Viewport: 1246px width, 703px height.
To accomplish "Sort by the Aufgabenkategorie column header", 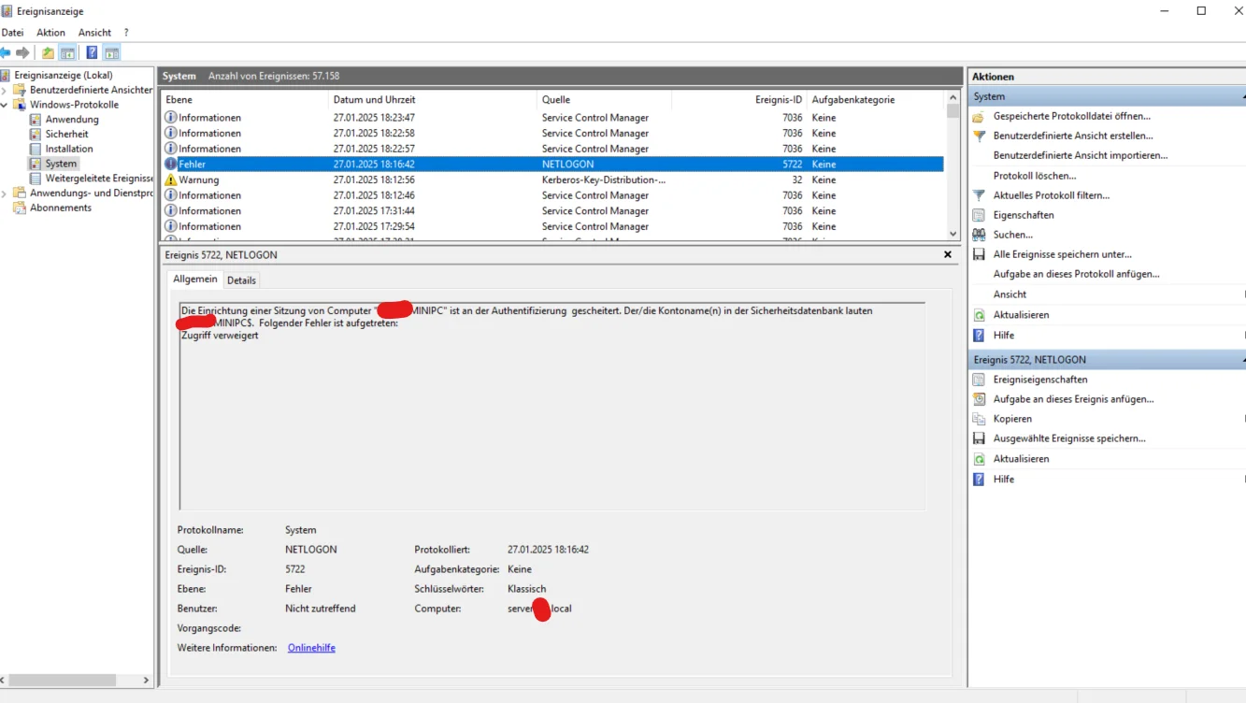I will pyautogui.click(x=876, y=99).
